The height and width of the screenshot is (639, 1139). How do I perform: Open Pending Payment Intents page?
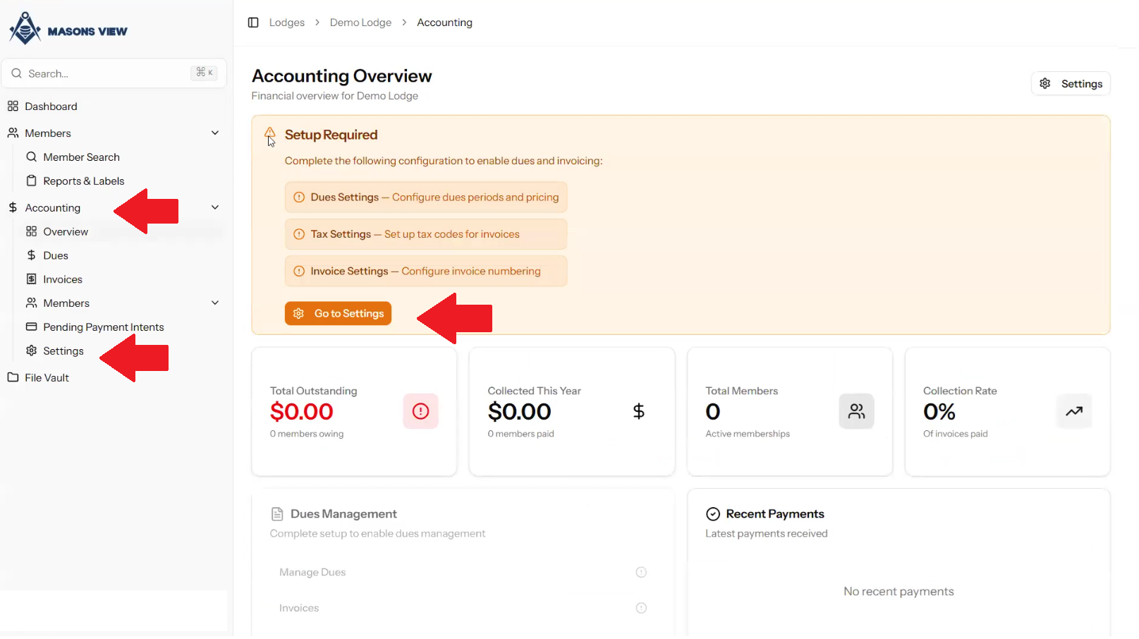(x=103, y=327)
